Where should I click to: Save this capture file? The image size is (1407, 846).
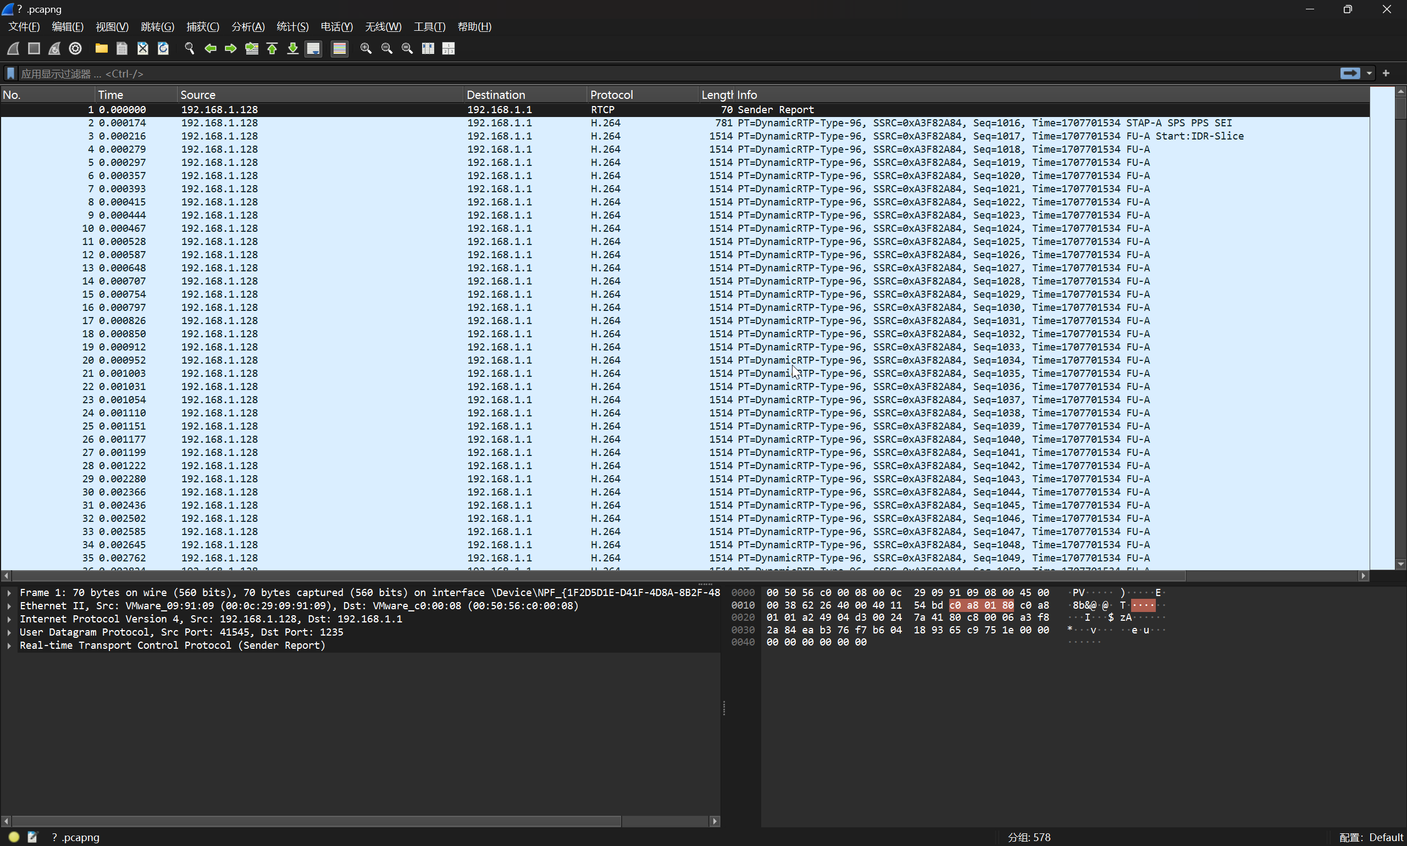pos(122,48)
